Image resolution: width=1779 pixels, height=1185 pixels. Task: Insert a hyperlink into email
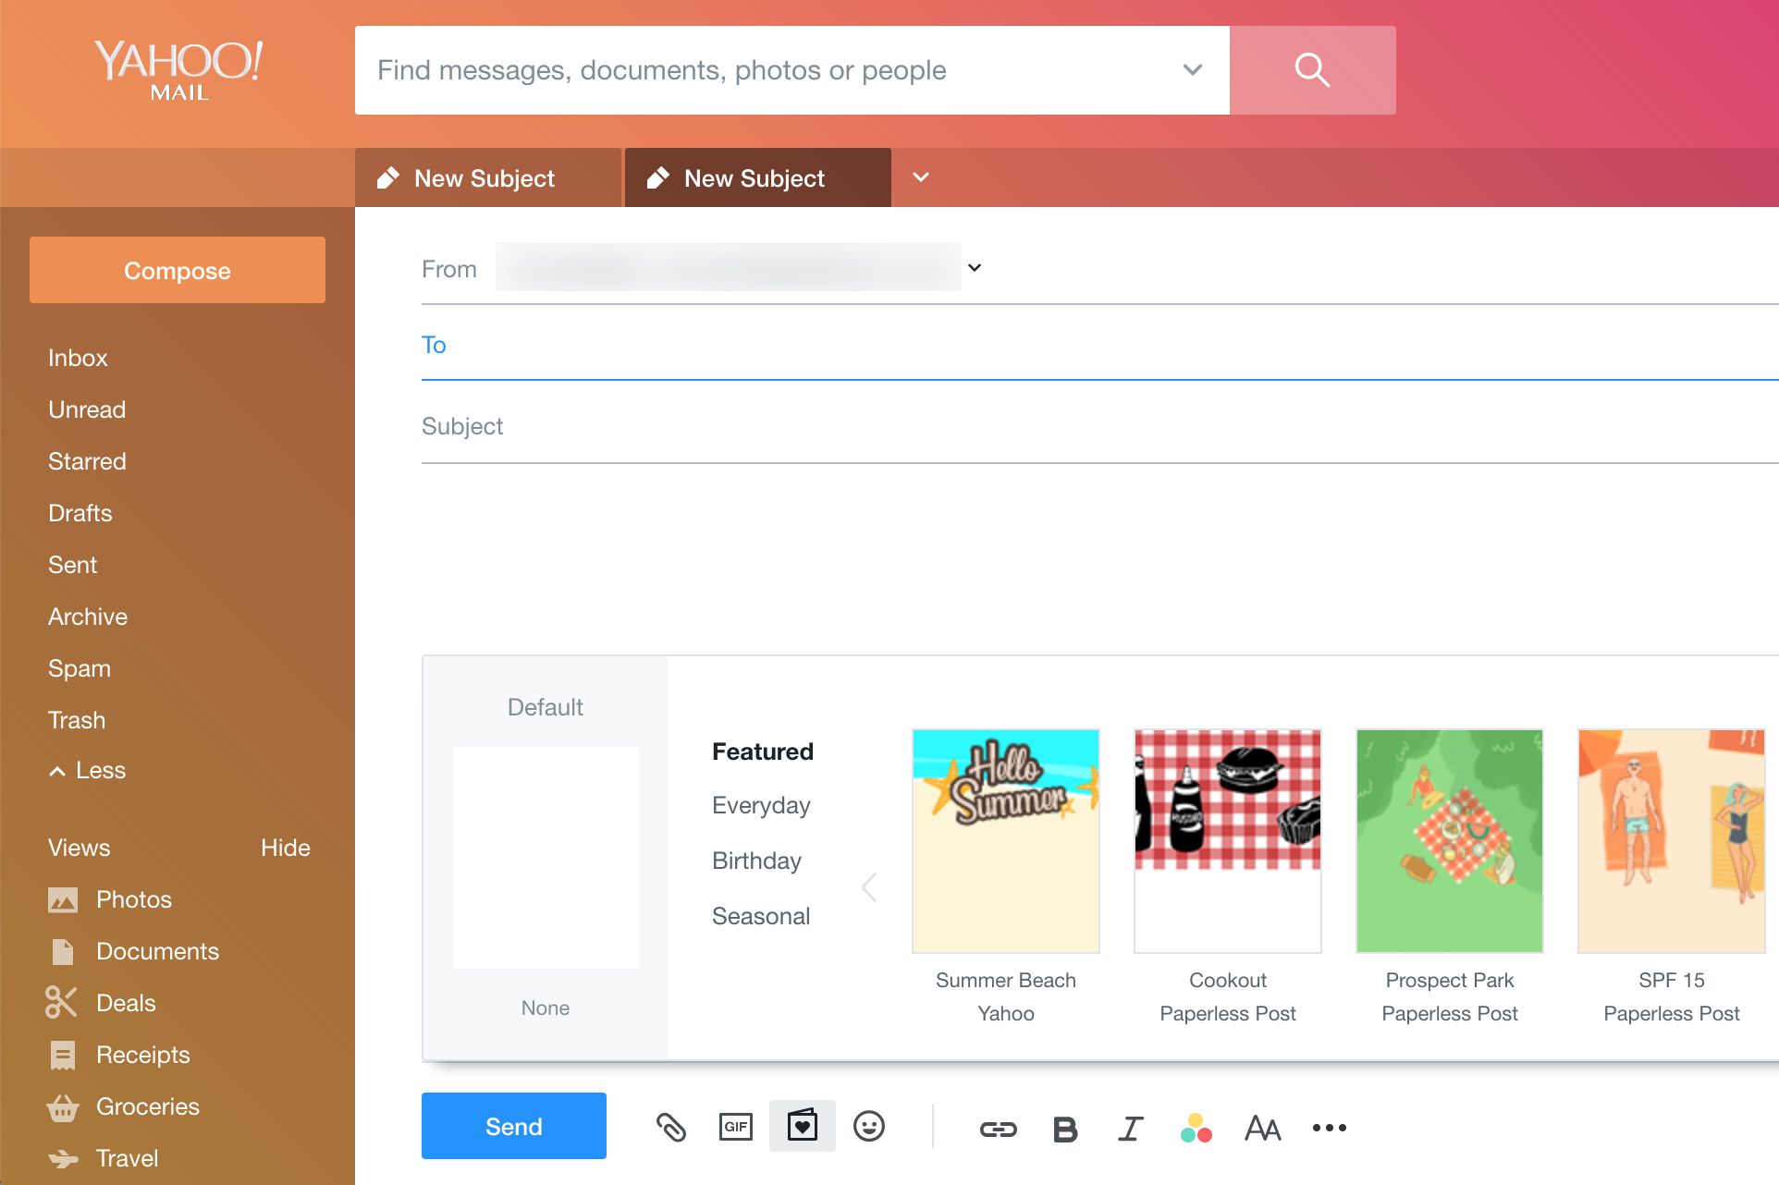tap(996, 1128)
